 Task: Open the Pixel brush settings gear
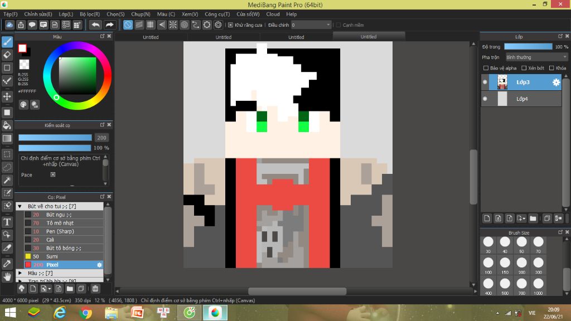point(99,265)
